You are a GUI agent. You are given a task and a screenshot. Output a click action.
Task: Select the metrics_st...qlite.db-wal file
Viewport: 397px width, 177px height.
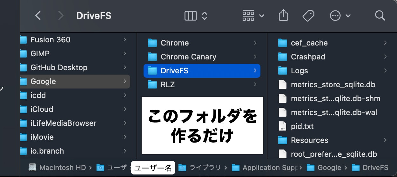click(x=333, y=112)
